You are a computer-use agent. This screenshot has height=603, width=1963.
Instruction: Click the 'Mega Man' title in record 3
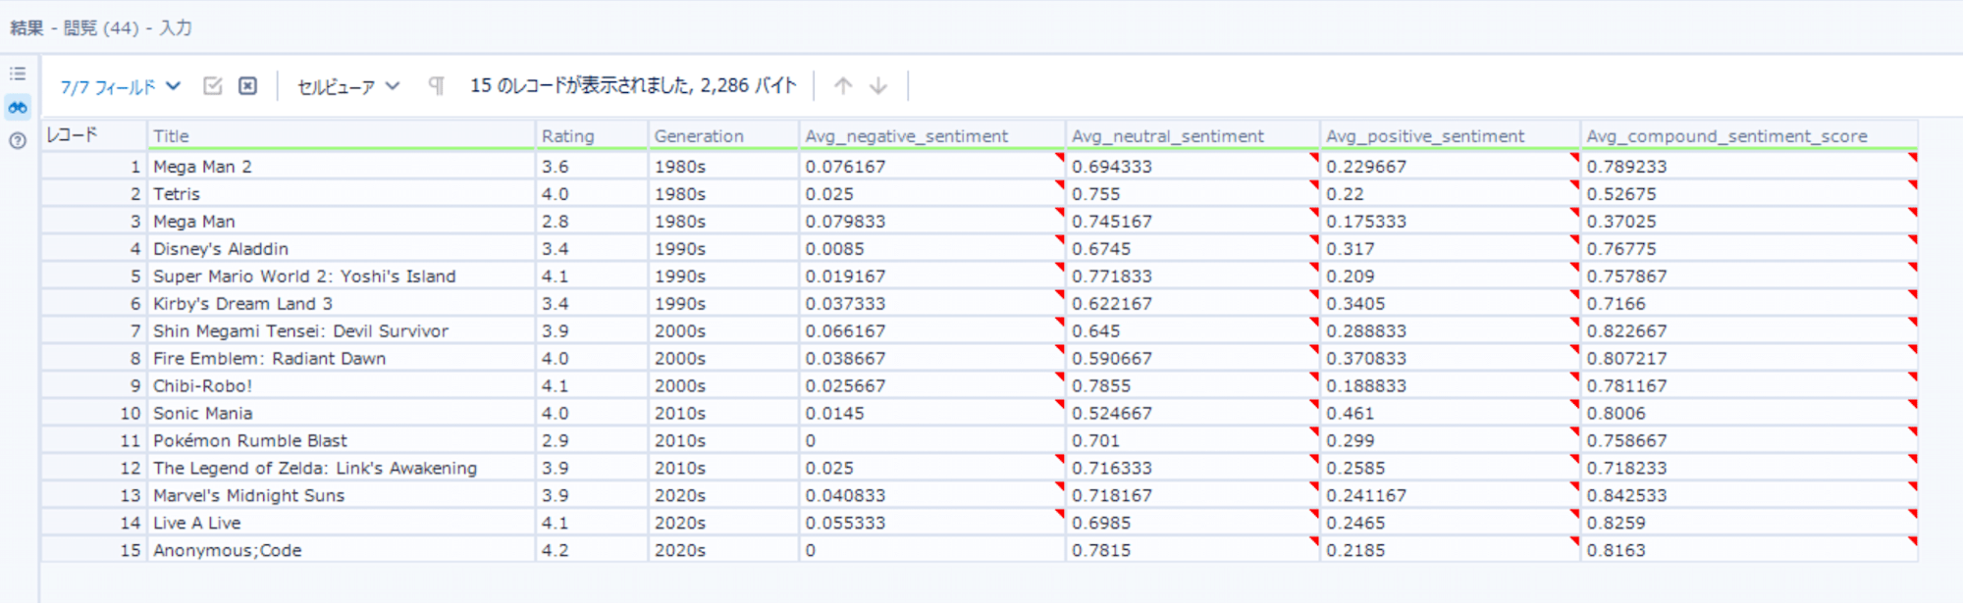click(x=342, y=222)
